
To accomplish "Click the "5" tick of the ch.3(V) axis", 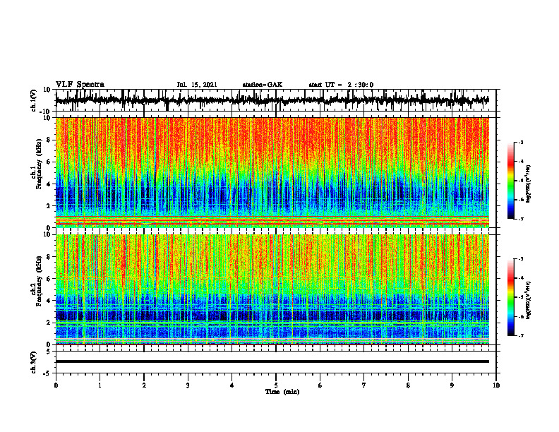I will (x=49, y=352).
